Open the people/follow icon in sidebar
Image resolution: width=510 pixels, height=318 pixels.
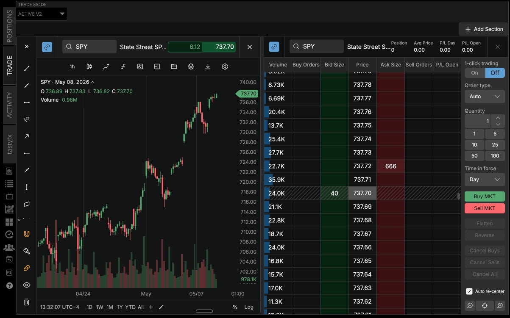point(9,247)
